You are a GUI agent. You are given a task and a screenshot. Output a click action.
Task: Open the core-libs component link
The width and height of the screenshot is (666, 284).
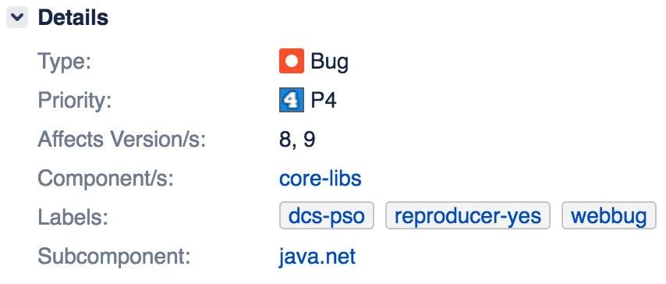coord(321,179)
